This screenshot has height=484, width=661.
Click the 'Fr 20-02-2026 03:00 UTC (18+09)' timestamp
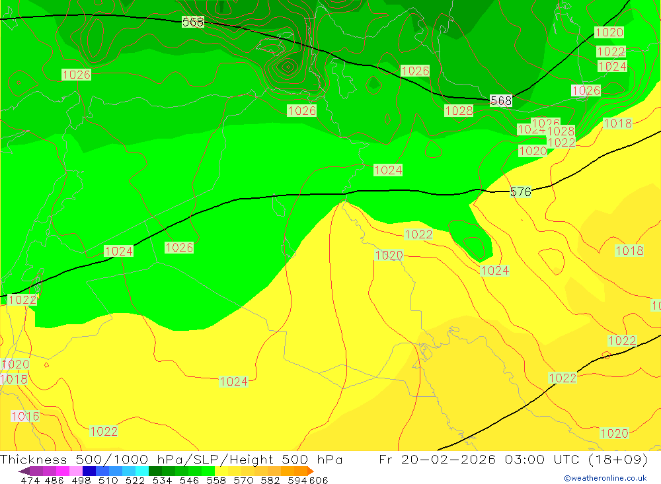(x=513, y=459)
